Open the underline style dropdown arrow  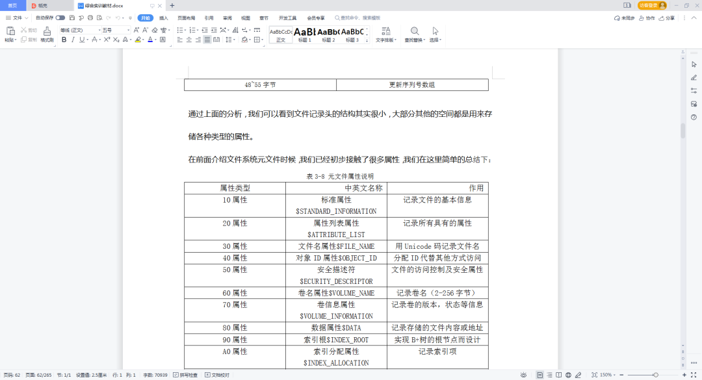pos(87,40)
